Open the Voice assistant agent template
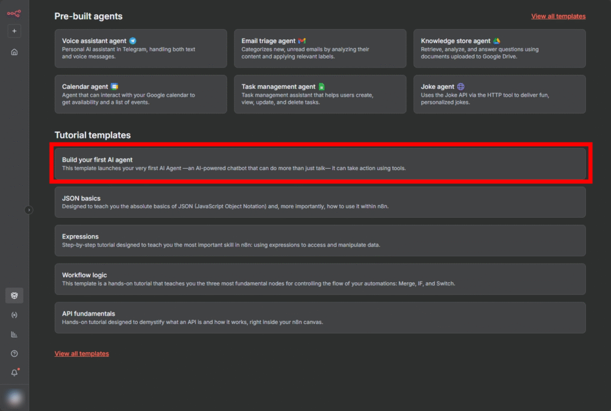The image size is (611, 411). pyautogui.click(x=140, y=48)
